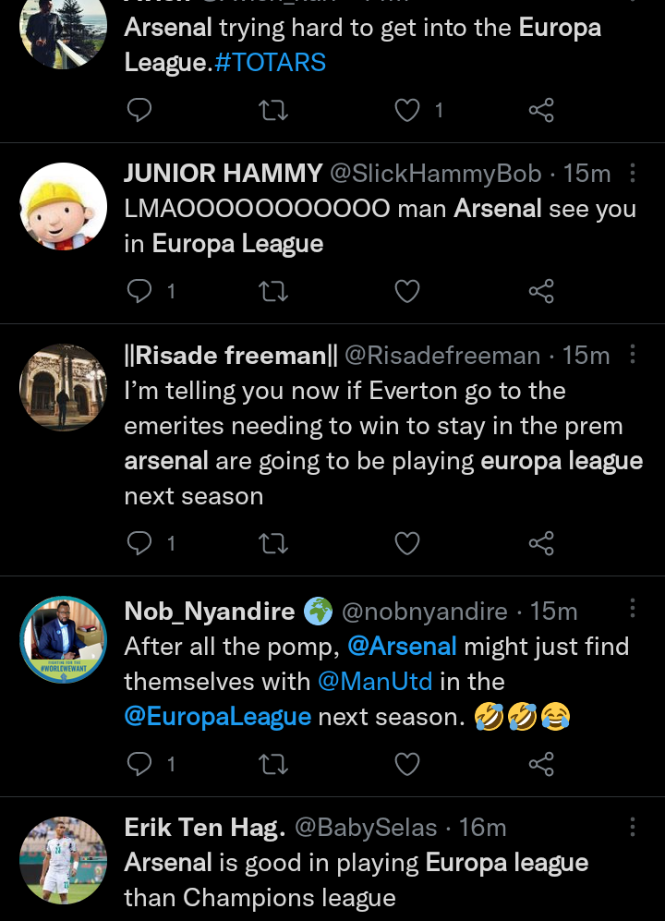This screenshot has width=665, height=921.
Task: Open more options for Risade freeman's tweet
Action: (632, 355)
